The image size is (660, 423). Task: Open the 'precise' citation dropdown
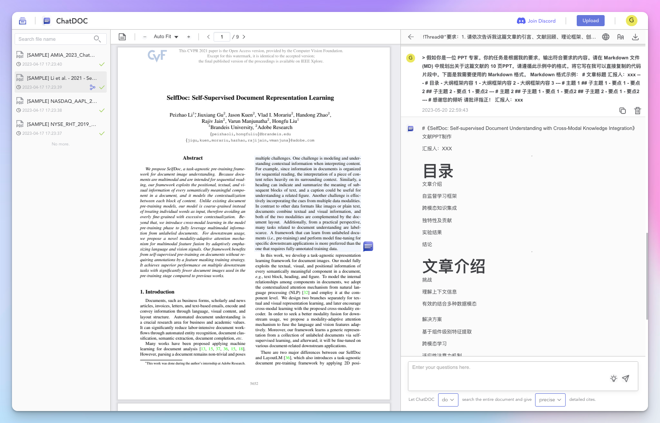pos(550,399)
